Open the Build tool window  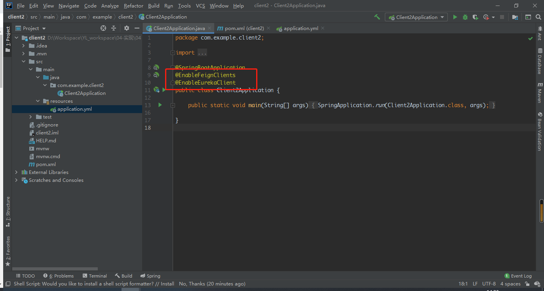[x=124, y=276]
